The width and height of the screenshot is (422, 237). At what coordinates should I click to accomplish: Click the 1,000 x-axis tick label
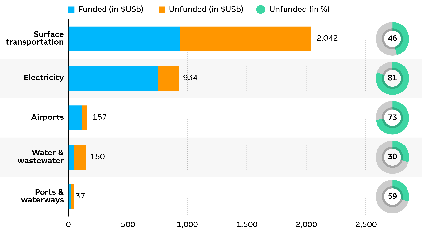(x=187, y=225)
